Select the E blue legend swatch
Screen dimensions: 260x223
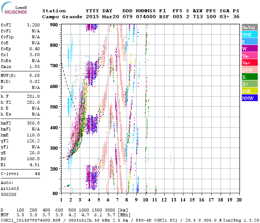[x=250, y=42]
